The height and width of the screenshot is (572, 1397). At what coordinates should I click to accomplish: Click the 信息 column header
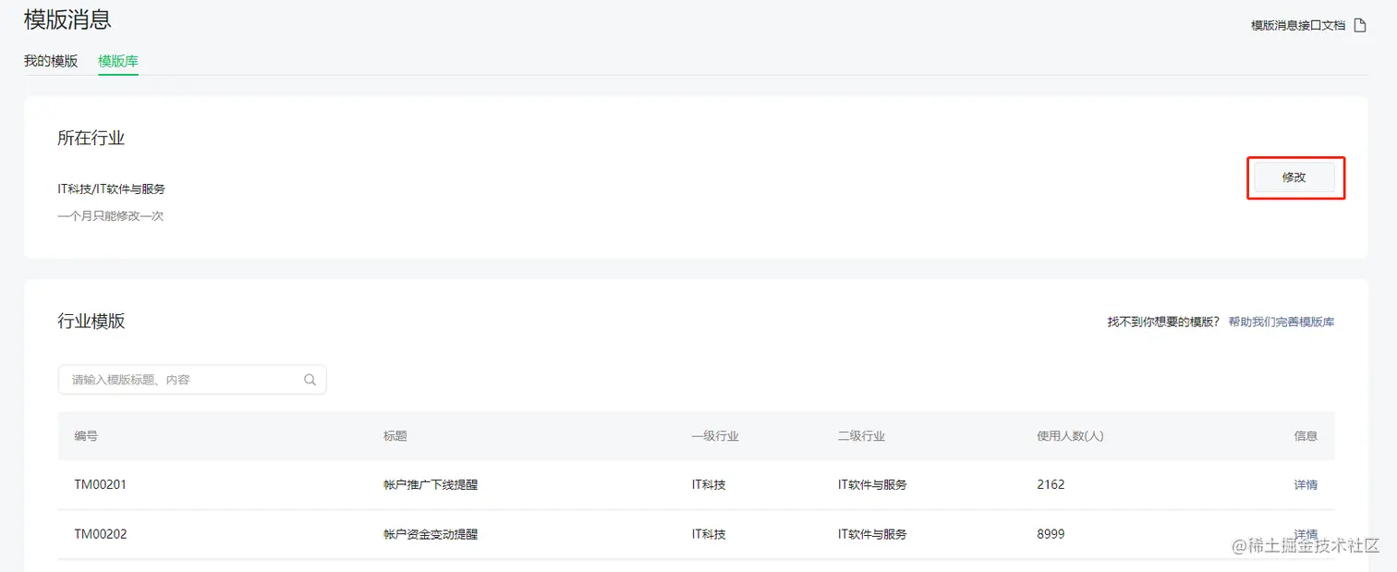point(1306,435)
